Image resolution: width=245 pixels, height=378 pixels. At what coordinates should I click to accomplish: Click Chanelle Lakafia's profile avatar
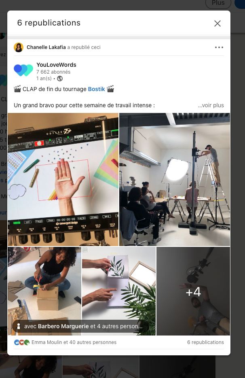tap(19, 47)
